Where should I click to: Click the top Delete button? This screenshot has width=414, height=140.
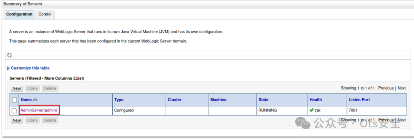coord(50,89)
